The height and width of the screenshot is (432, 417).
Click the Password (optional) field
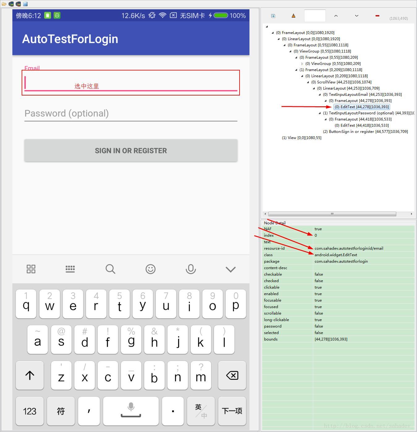click(131, 113)
